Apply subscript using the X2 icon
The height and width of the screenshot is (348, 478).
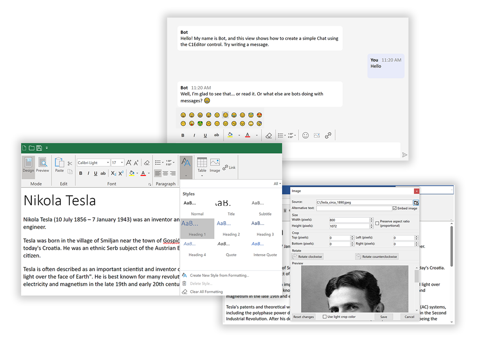tap(113, 172)
